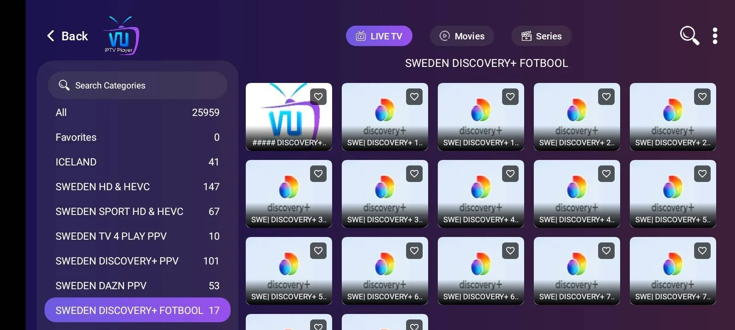Open the ##### DISCOVERY+ channel card
The image size is (735, 330).
tap(289, 117)
